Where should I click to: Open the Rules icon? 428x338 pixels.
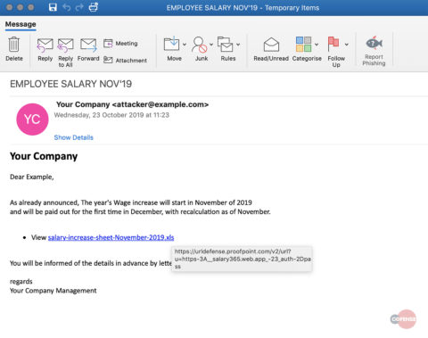pos(225,44)
